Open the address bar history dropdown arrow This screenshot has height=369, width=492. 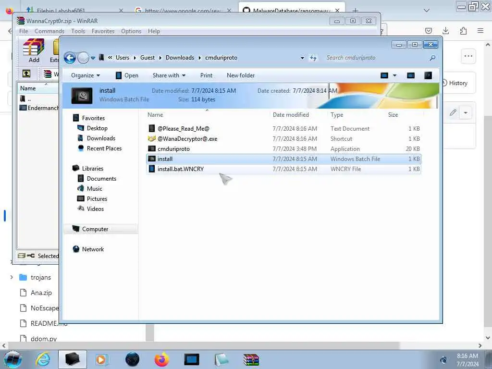click(x=302, y=58)
